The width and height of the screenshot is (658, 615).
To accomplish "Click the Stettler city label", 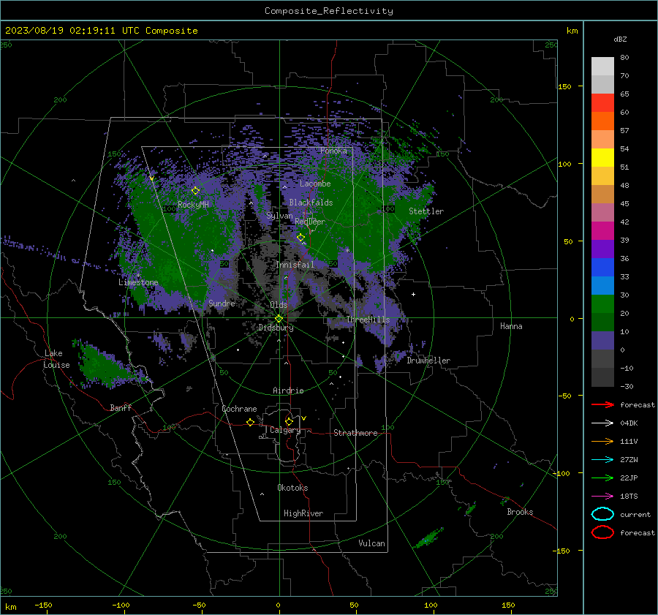I will pyautogui.click(x=426, y=211).
